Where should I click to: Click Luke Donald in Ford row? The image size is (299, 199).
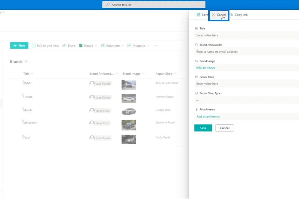101,138
